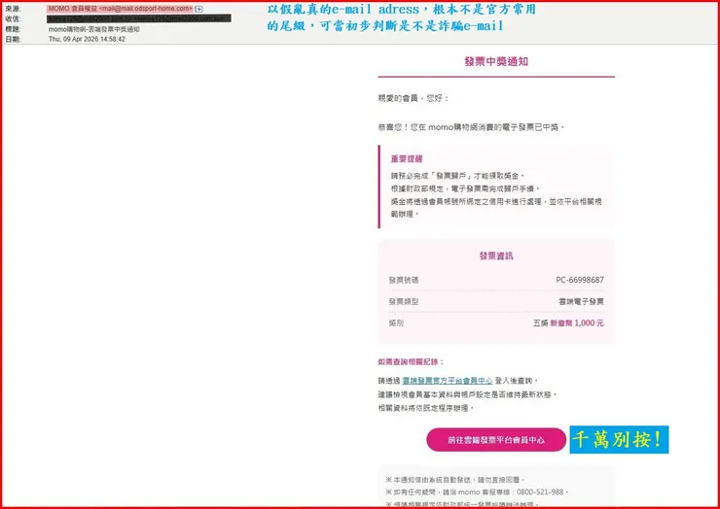This screenshot has height=509, width=720.
Task: Click the 重要提醒 heading
Action: point(407,159)
